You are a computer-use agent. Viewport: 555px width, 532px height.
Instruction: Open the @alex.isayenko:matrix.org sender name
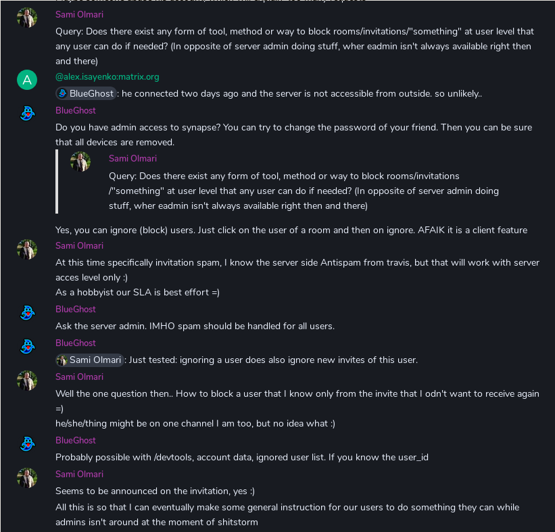coord(107,76)
